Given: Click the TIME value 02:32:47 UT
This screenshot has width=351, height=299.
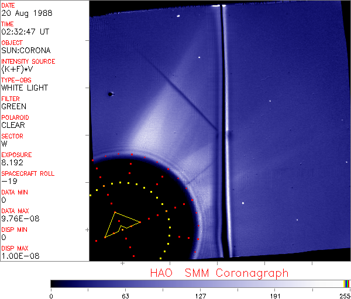Looking at the screenshot, I should pyautogui.click(x=25, y=32).
